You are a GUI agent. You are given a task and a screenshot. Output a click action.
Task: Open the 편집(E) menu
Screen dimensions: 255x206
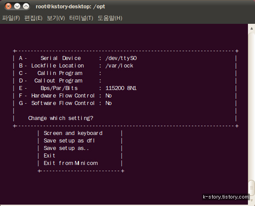tap(34, 18)
